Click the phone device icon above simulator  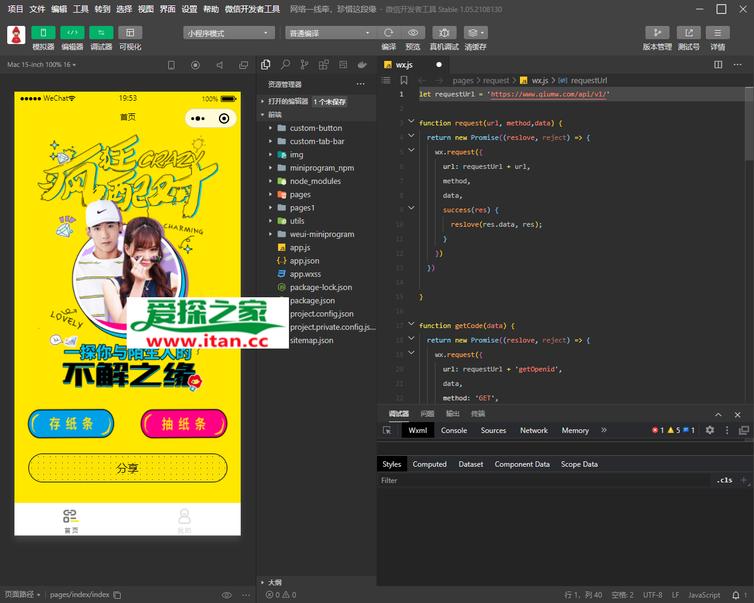pos(171,65)
